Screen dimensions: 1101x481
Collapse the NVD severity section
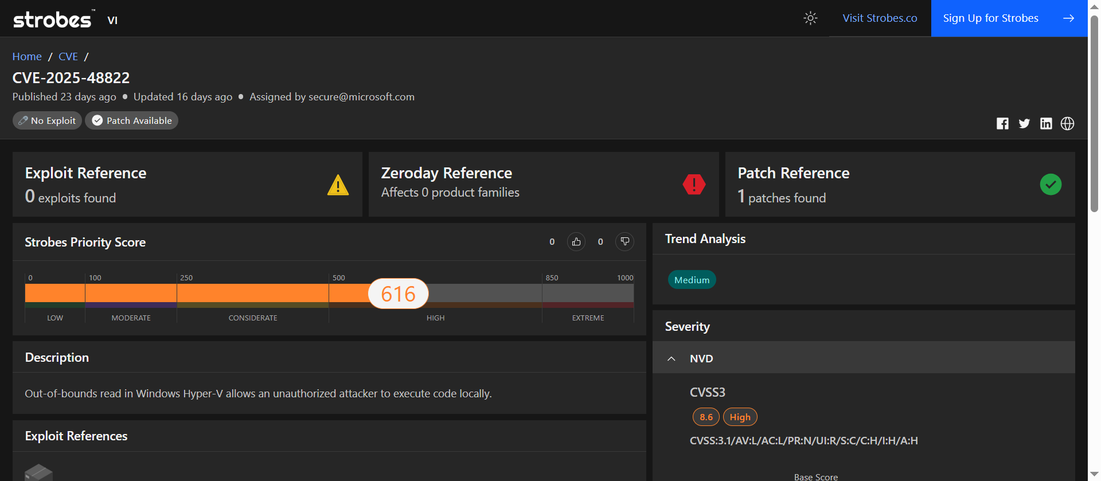864,358
